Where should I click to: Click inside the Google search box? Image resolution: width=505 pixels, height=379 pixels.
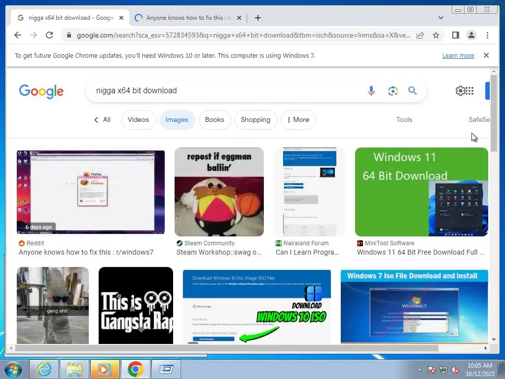pyautogui.click(x=225, y=91)
